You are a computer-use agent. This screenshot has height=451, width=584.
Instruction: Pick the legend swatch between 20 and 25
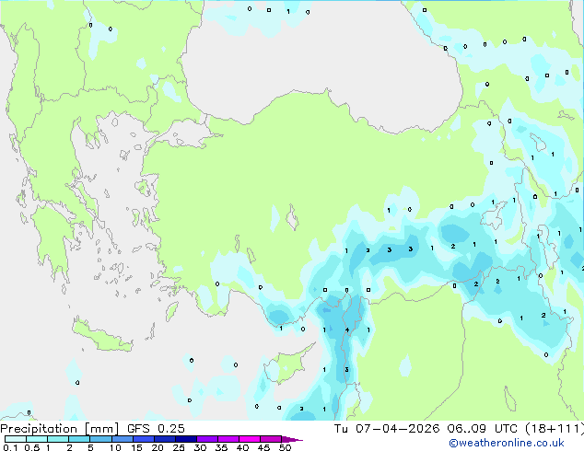165,439
